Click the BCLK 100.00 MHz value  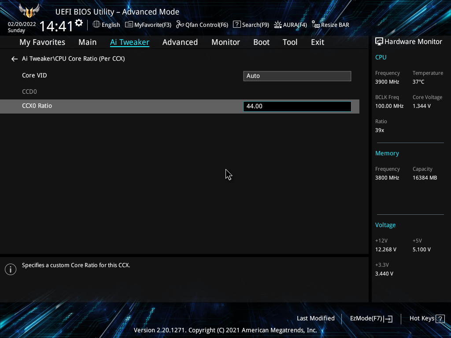[x=389, y=106]
